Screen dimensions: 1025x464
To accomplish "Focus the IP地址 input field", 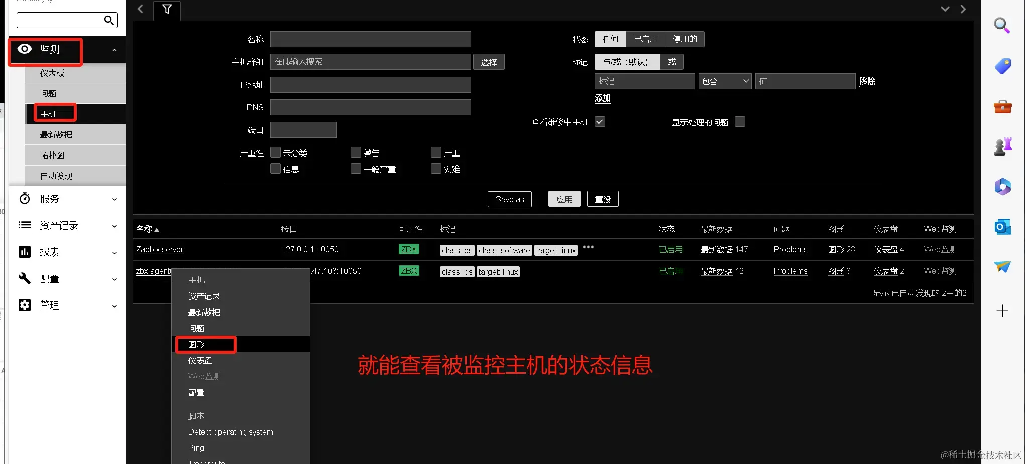I will 370,85.
